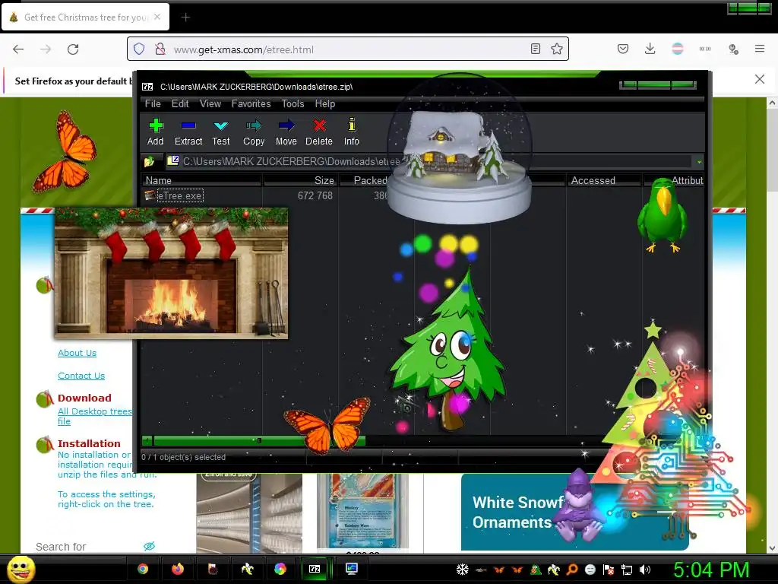Open Google Chrome from the taskbar
The height and width of the screenshot is (584, 778).
143,569
